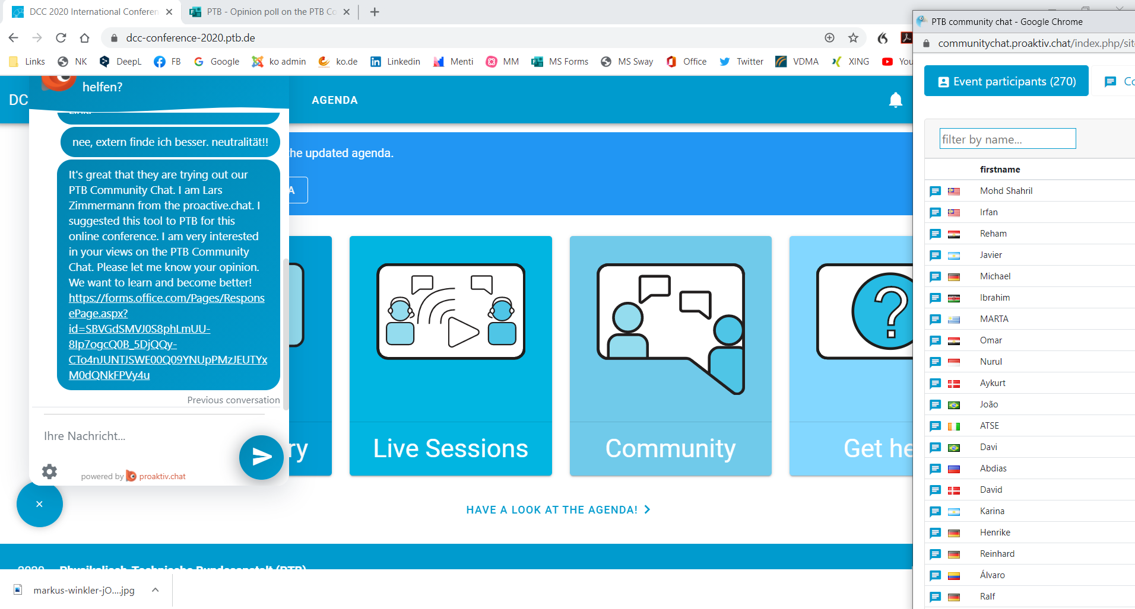Select Event participants (270) tab
This screenshot has height=609, width=1135.
tap(1006, 81)
